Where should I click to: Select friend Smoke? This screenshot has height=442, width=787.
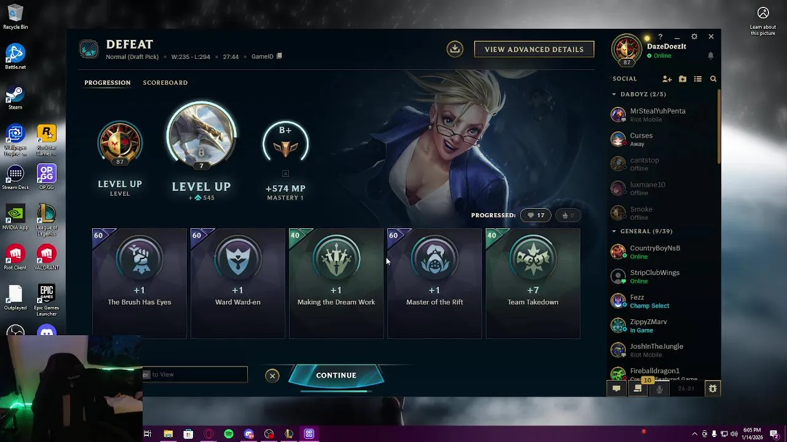pos(663,213)
